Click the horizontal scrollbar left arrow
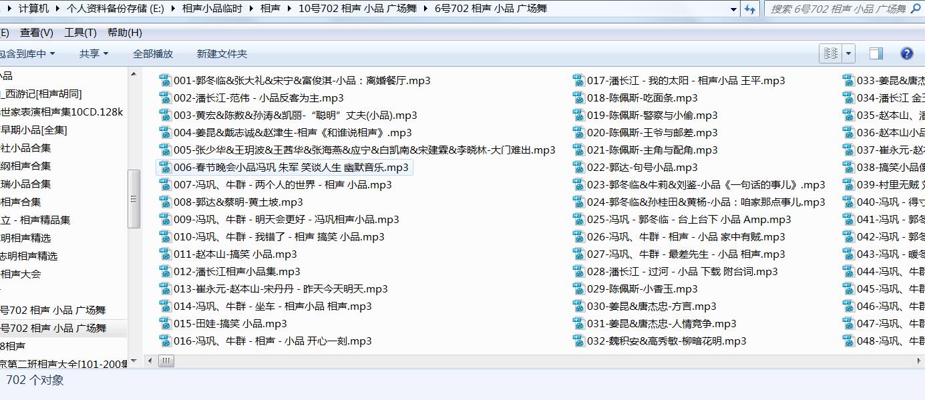The image size is (925, 400). [x=150, y=361]
